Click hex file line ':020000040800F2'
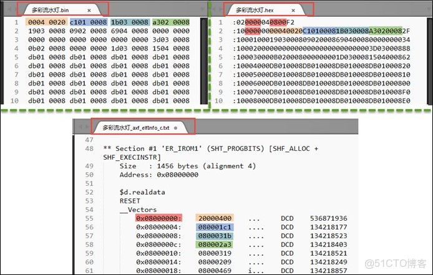This screenshot has height=275, width=433. (x=263, y=22)
